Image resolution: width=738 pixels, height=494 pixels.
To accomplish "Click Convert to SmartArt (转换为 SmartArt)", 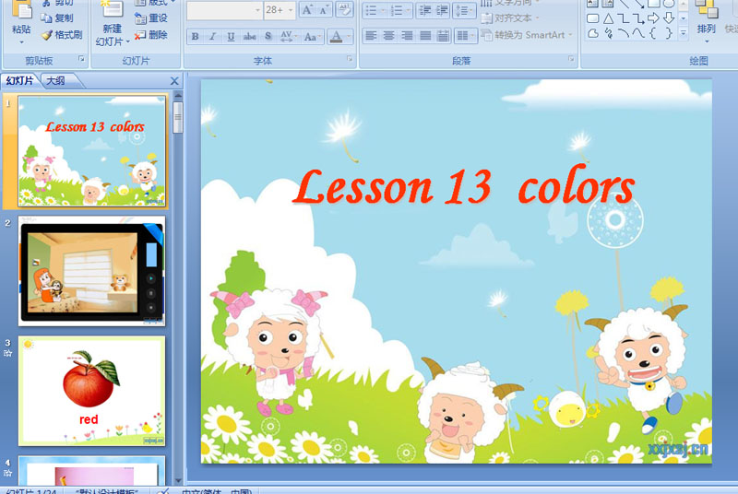I will (526, 35).
